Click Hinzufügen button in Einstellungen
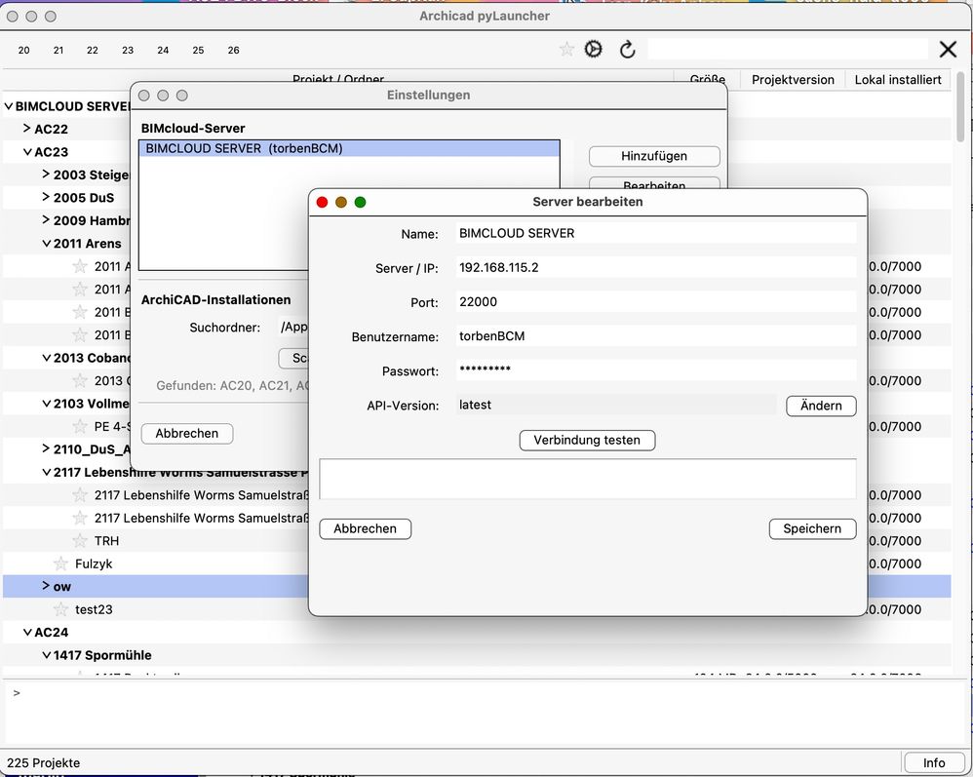 (654, 156)
